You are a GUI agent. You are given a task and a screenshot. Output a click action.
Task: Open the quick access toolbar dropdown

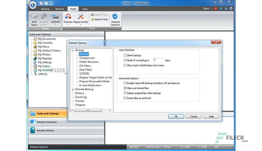pyautogui.click(x=57, y=3)
